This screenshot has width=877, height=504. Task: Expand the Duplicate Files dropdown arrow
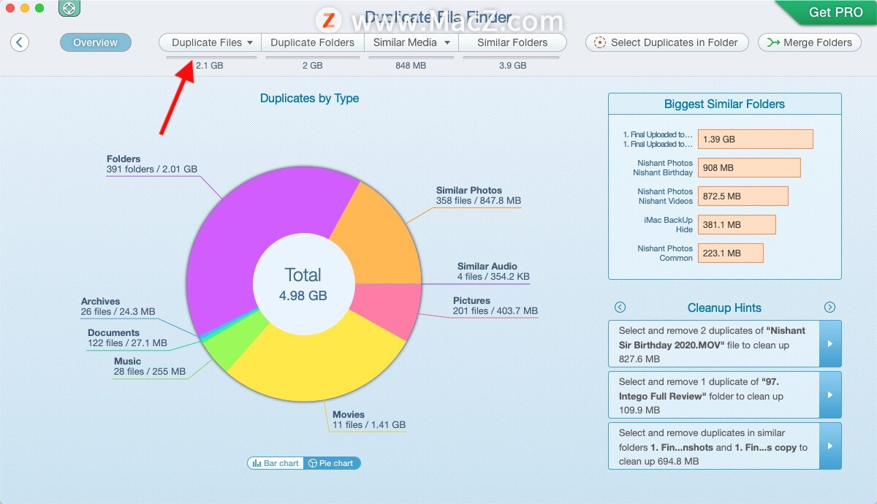tap(250, 42)
